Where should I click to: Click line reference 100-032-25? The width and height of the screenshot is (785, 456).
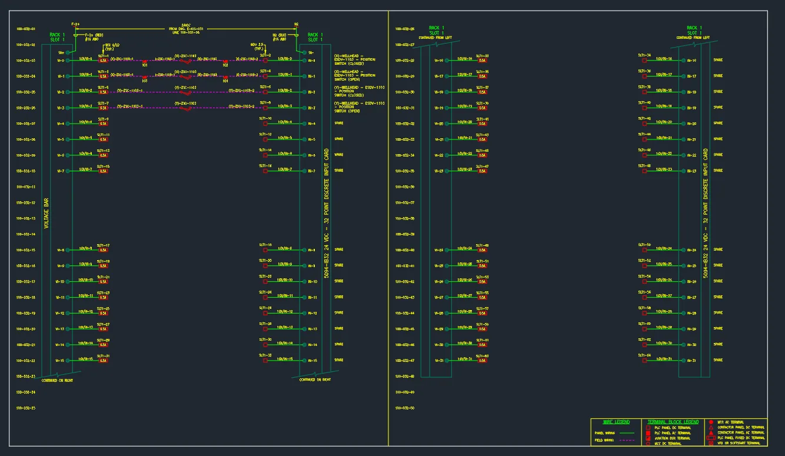tap(26, 408)
